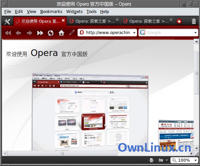
Task: Open the image display mode dropdown arrow
Action: [167, 160]
